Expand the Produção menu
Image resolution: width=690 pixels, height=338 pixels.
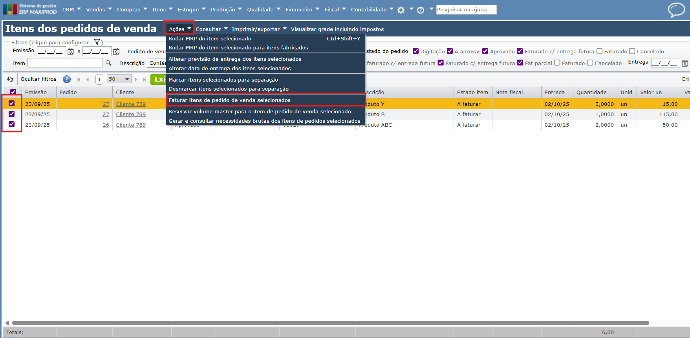pos(226,9)
